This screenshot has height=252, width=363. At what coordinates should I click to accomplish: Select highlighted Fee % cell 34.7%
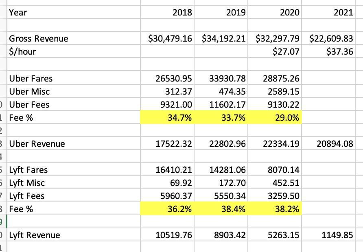(x=167, y=117)
